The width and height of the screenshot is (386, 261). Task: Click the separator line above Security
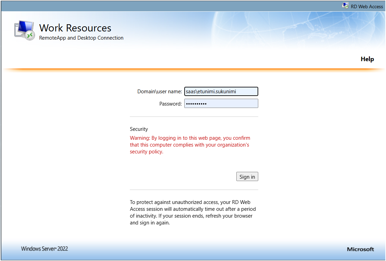(194, 116)
